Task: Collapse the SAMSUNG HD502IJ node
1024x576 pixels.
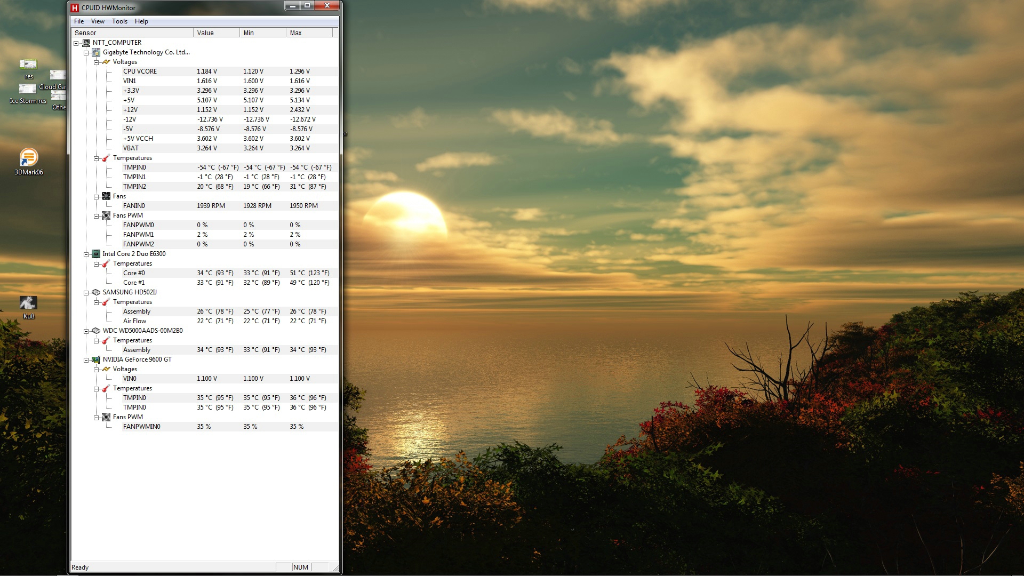Action: pyautogui.click(x=86, y=293)
